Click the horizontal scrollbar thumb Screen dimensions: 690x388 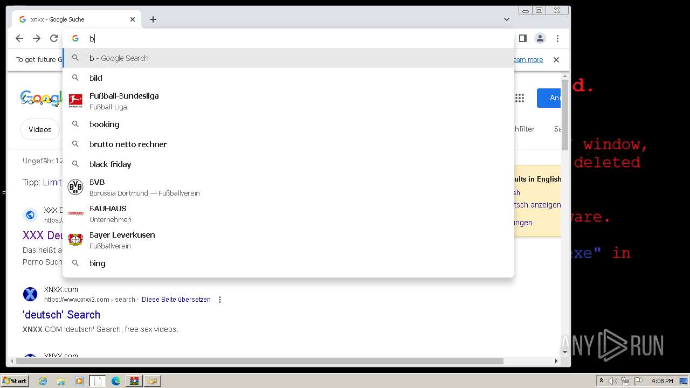[259, 361]
